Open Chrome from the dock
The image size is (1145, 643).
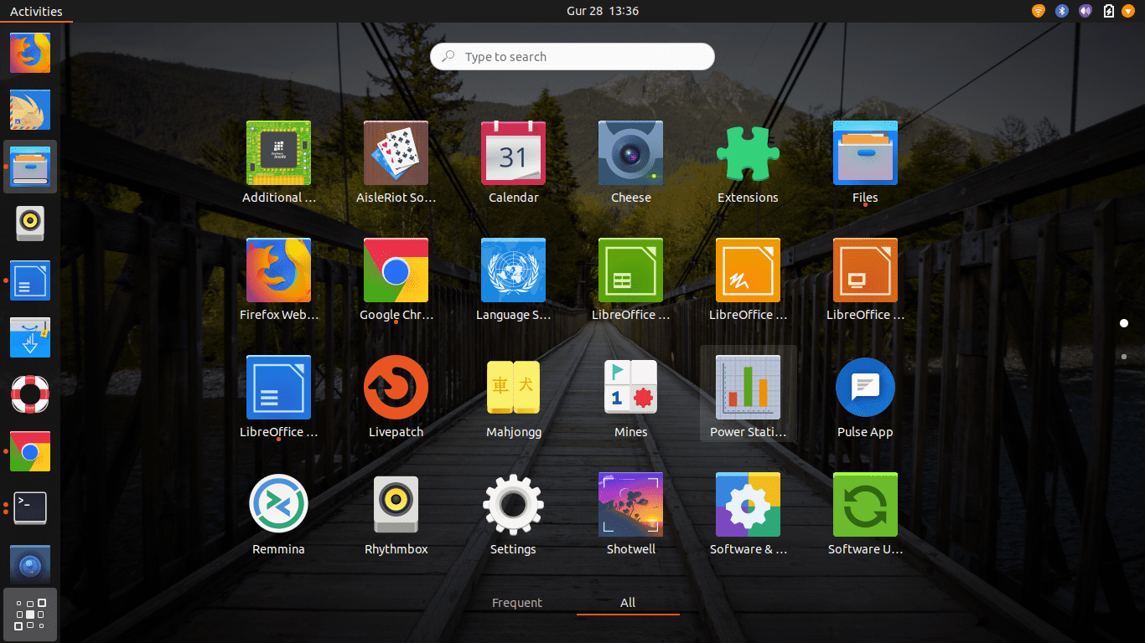[x=30, y=451]
